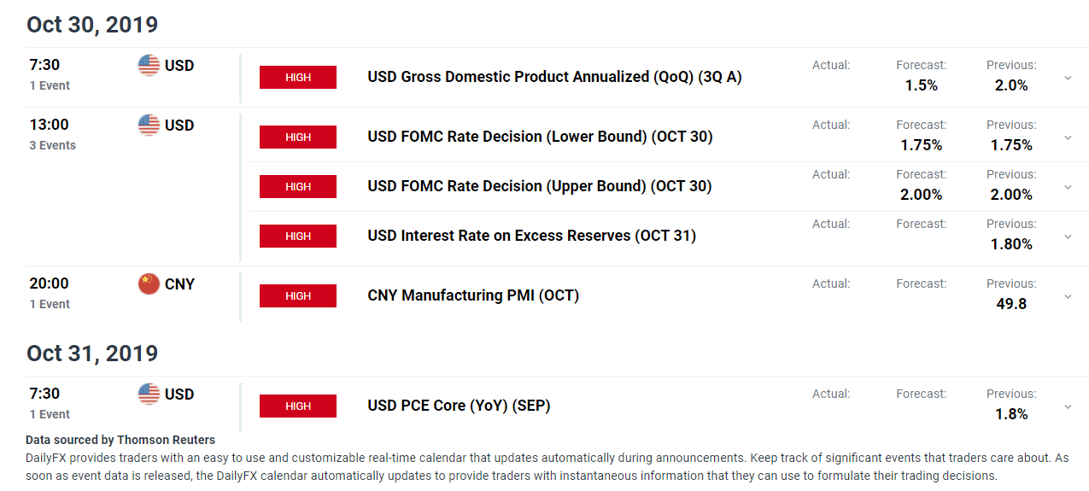Expand the Gross Domestic Product Annualized row

[x=1068, y=78]
